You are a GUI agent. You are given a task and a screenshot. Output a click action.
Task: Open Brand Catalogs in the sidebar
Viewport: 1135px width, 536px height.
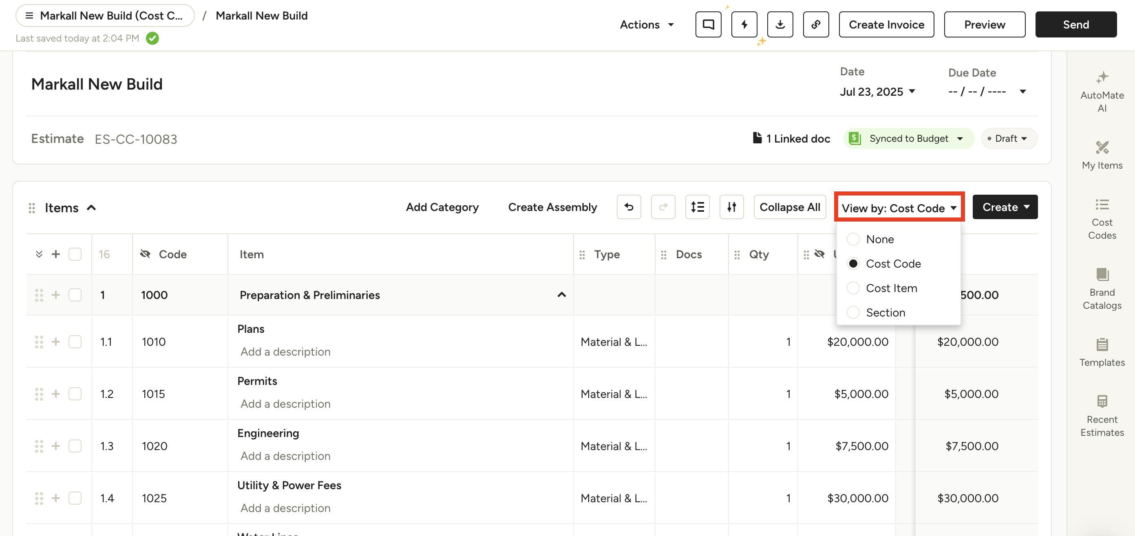tap(1102, 289)
